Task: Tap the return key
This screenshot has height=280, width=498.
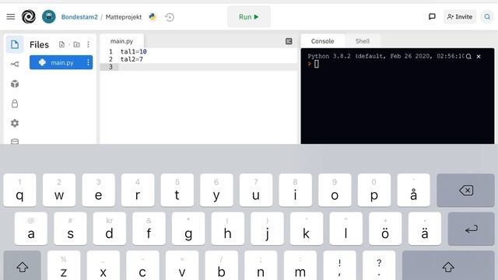Action: pyautogui.click(x=472, y=229)
